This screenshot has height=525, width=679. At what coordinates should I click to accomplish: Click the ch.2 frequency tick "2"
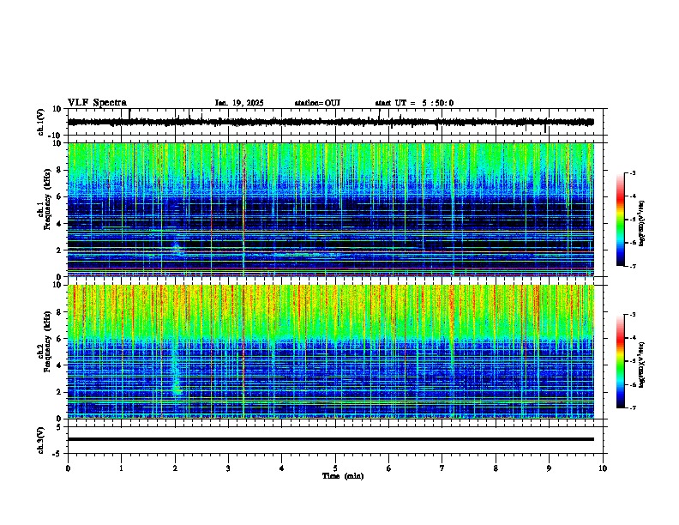59,392
